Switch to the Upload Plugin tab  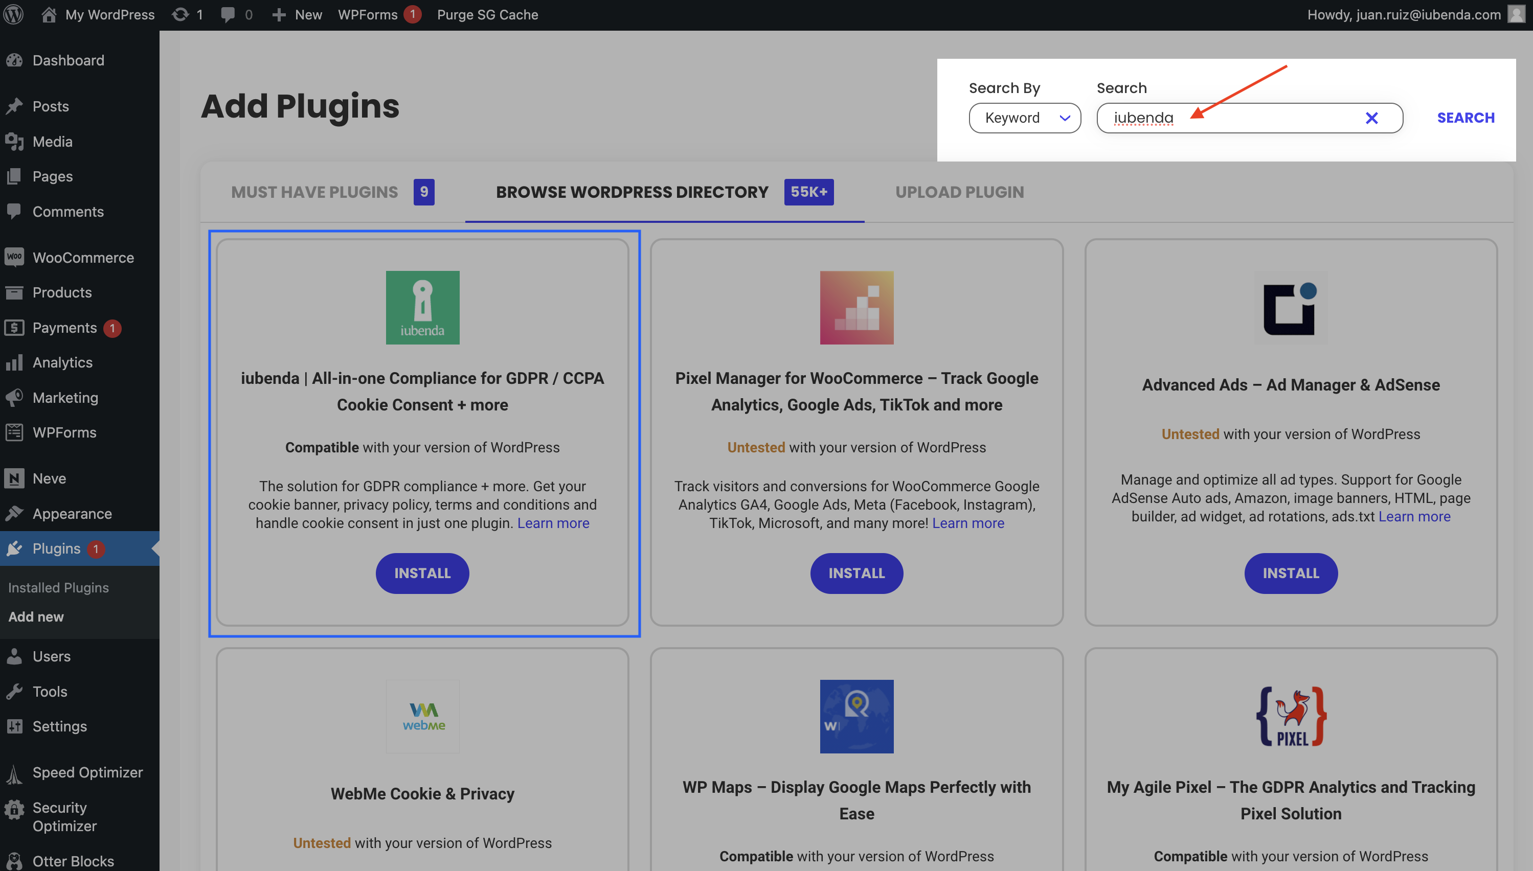[960, 192]
